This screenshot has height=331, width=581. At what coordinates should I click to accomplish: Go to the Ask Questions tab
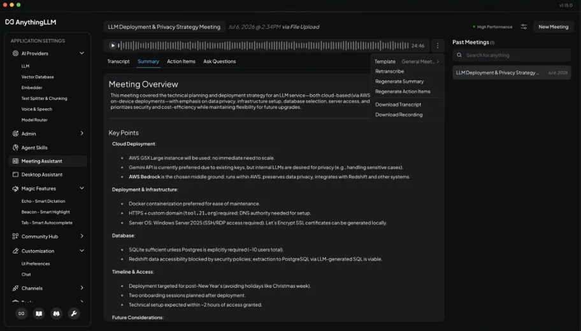(x=219, y=62)
